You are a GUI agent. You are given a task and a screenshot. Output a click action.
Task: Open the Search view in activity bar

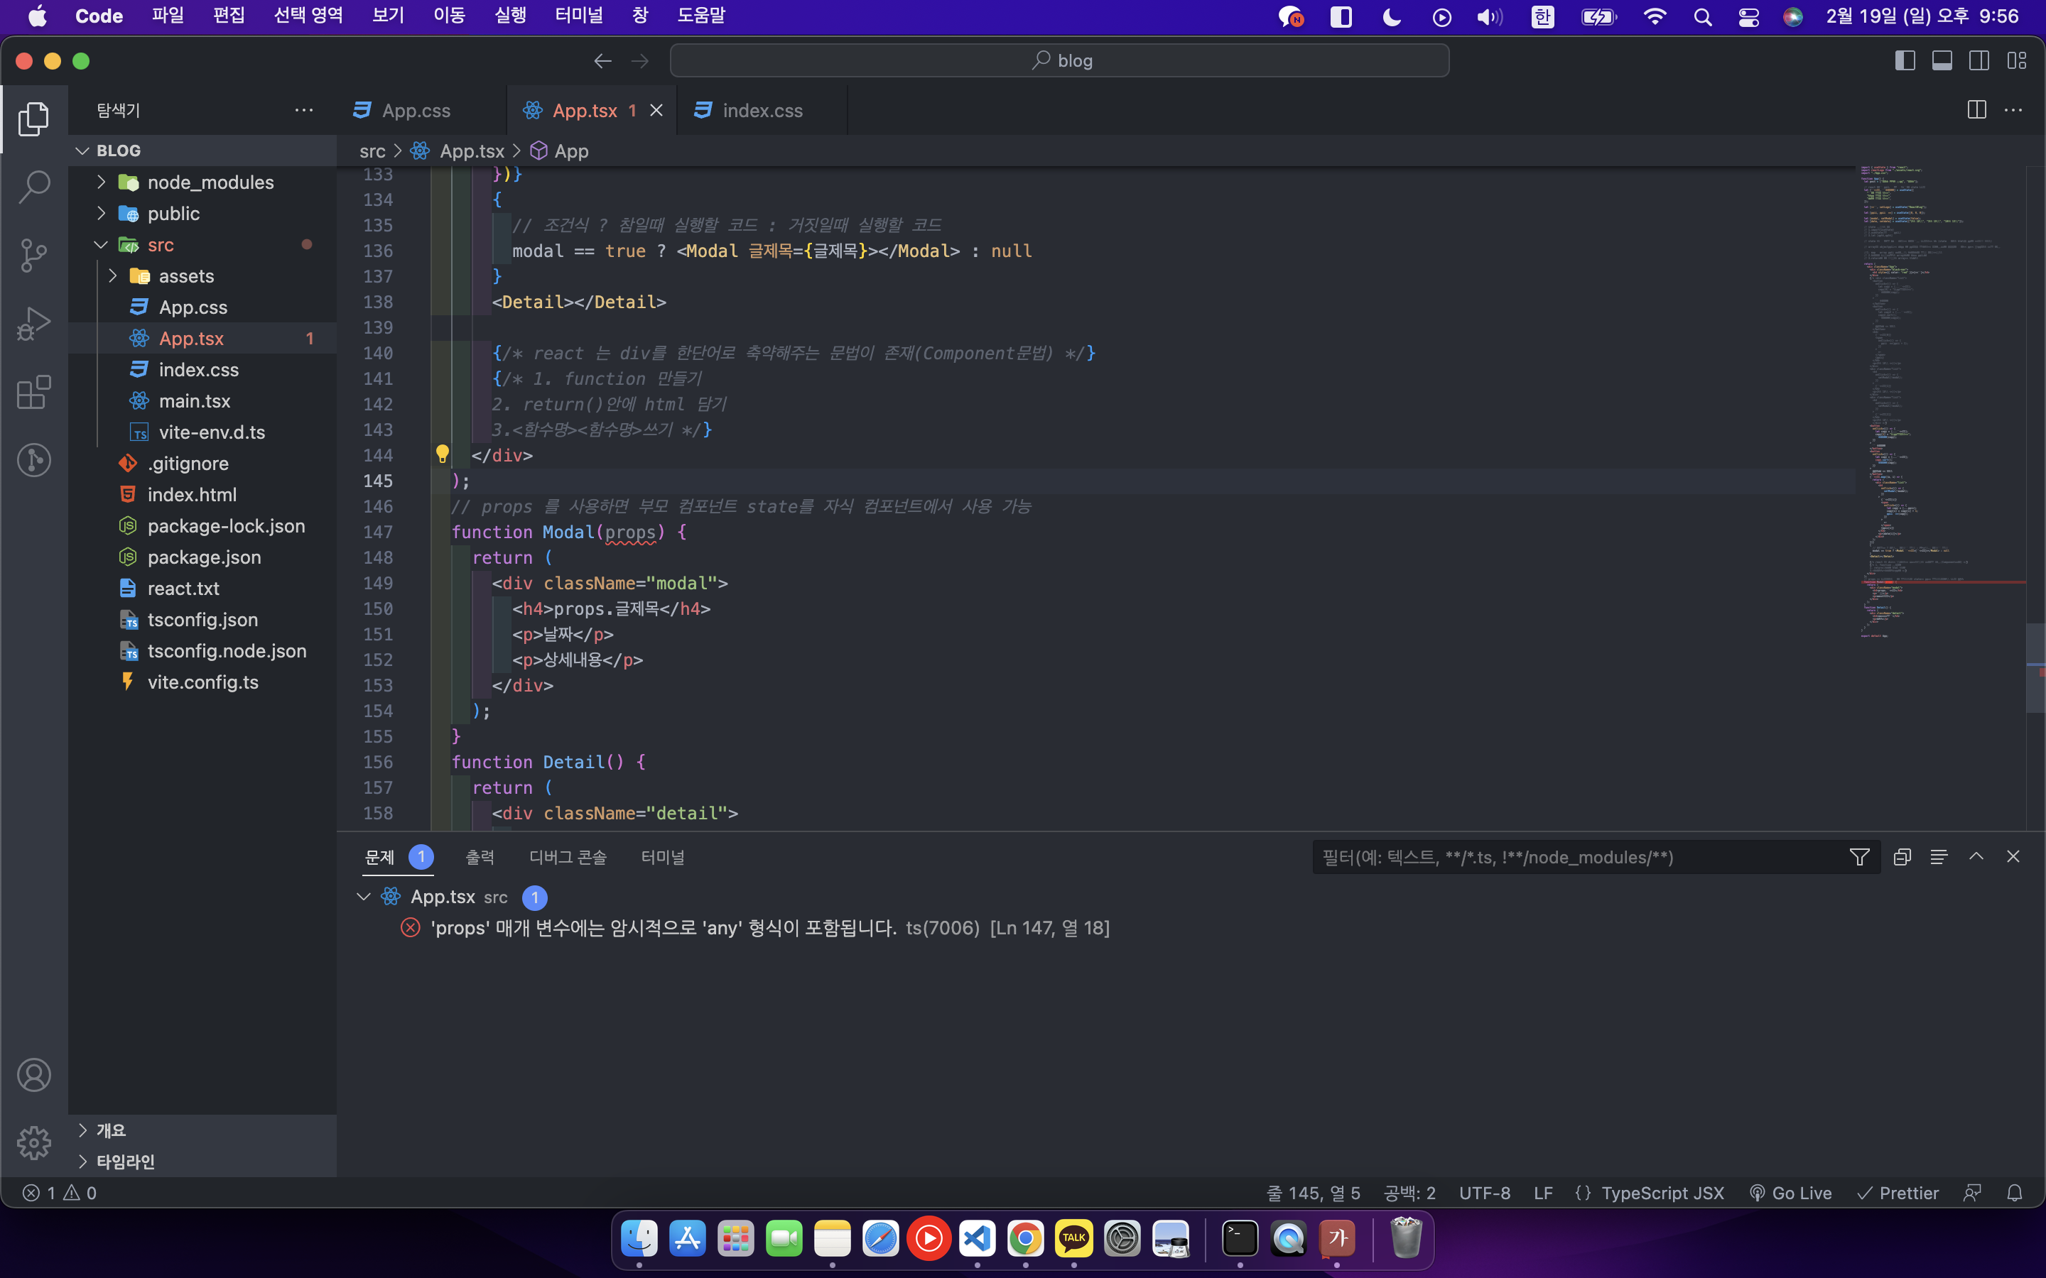click(34, 187)
